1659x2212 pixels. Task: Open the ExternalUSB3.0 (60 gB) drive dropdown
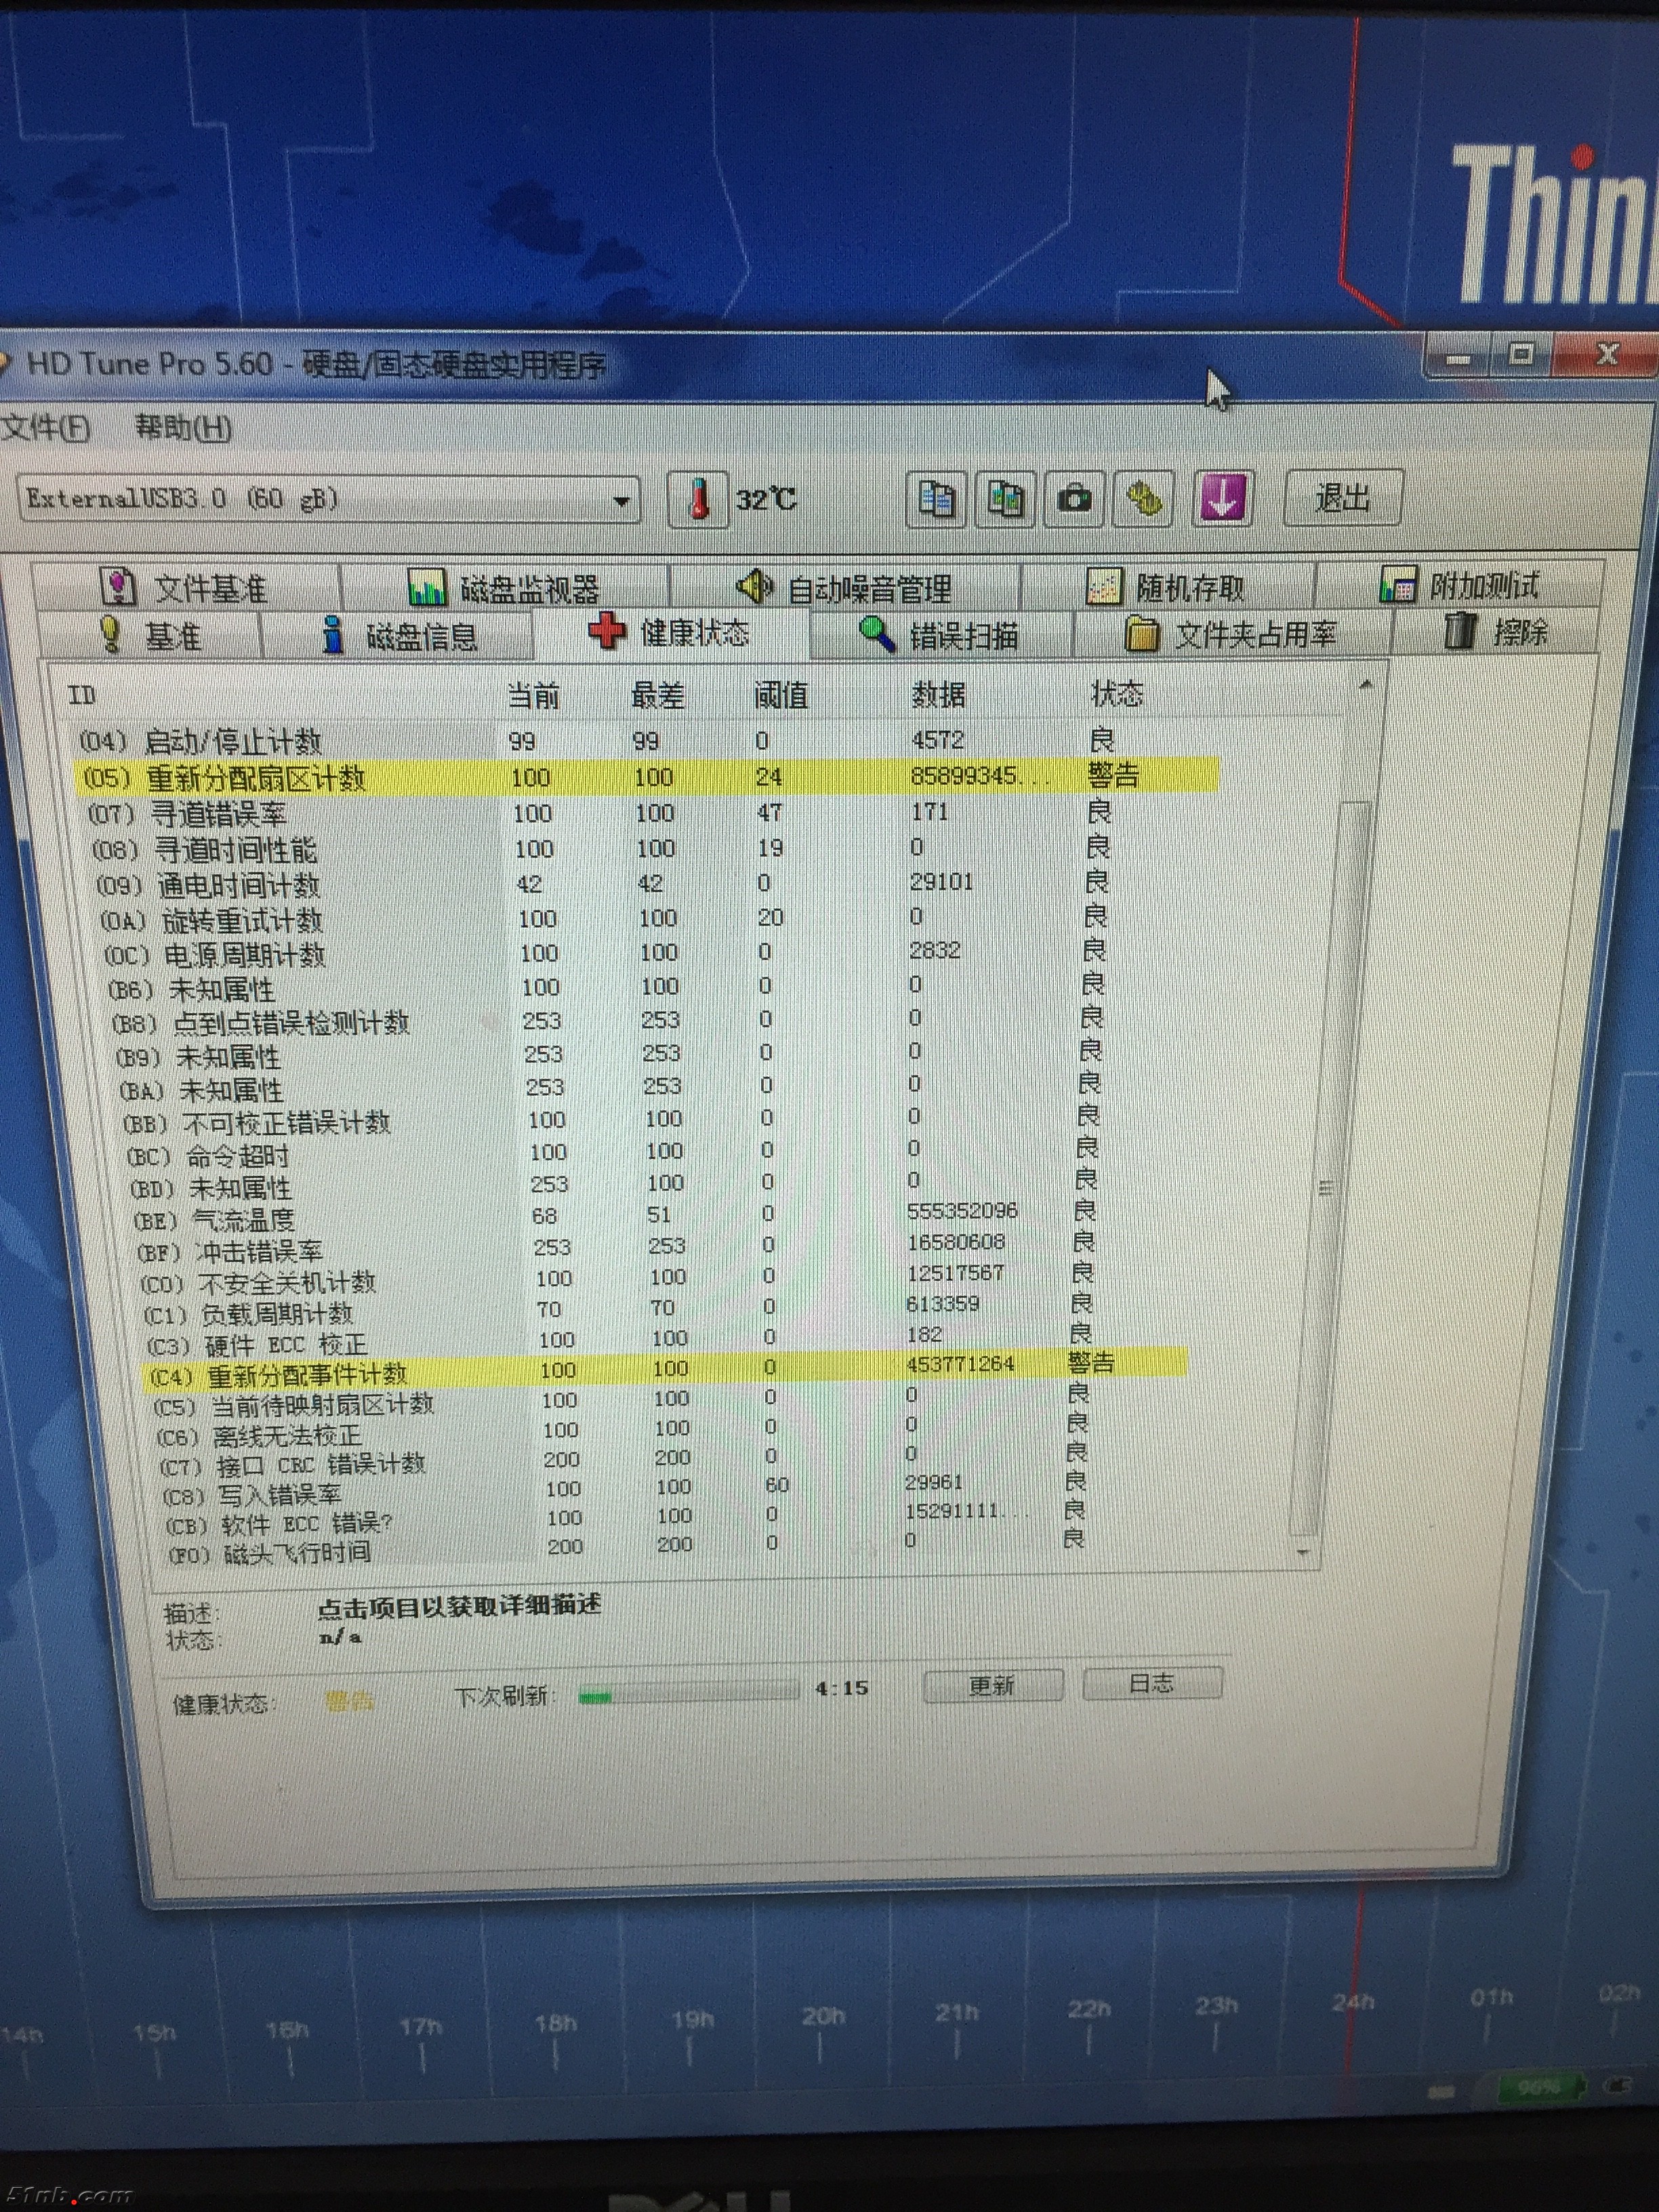click(x=329, y=499)
